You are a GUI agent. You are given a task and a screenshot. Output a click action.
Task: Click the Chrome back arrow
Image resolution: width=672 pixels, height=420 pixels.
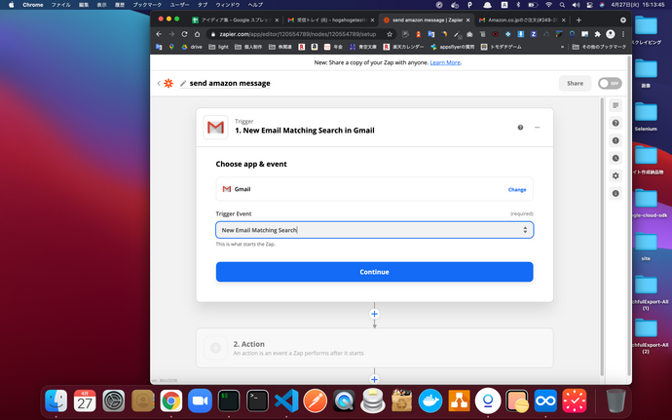pyautogui.click(x=159, y=34)
